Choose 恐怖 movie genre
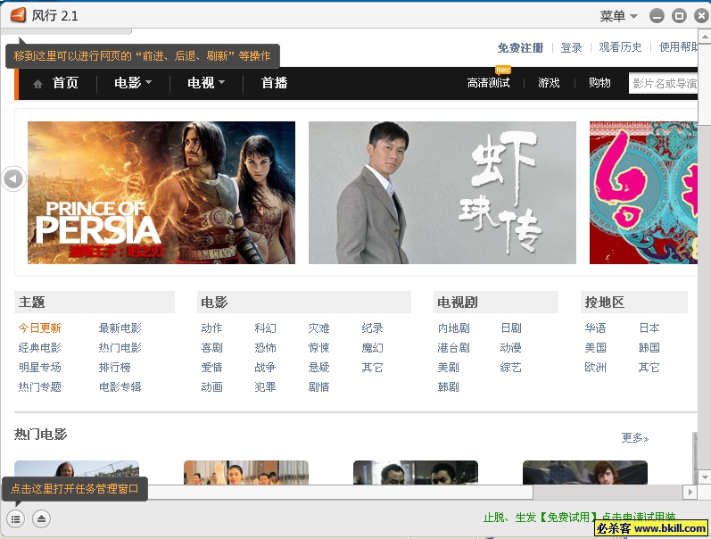Viewport: 711px width, 539px height. 265,347
